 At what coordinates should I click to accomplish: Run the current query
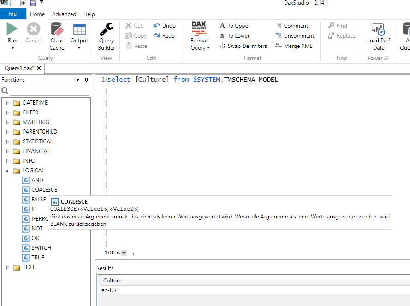[x=12, y=32]
